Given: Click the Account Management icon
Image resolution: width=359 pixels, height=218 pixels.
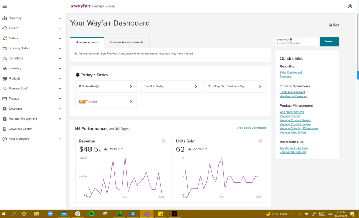Looking at the screenshot, I should point(5,119).
